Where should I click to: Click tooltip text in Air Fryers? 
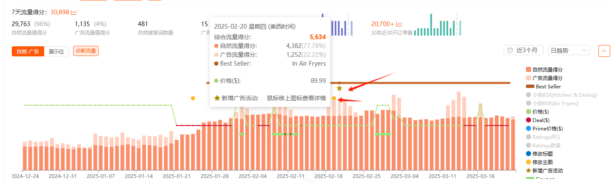[x=309, y=64]
